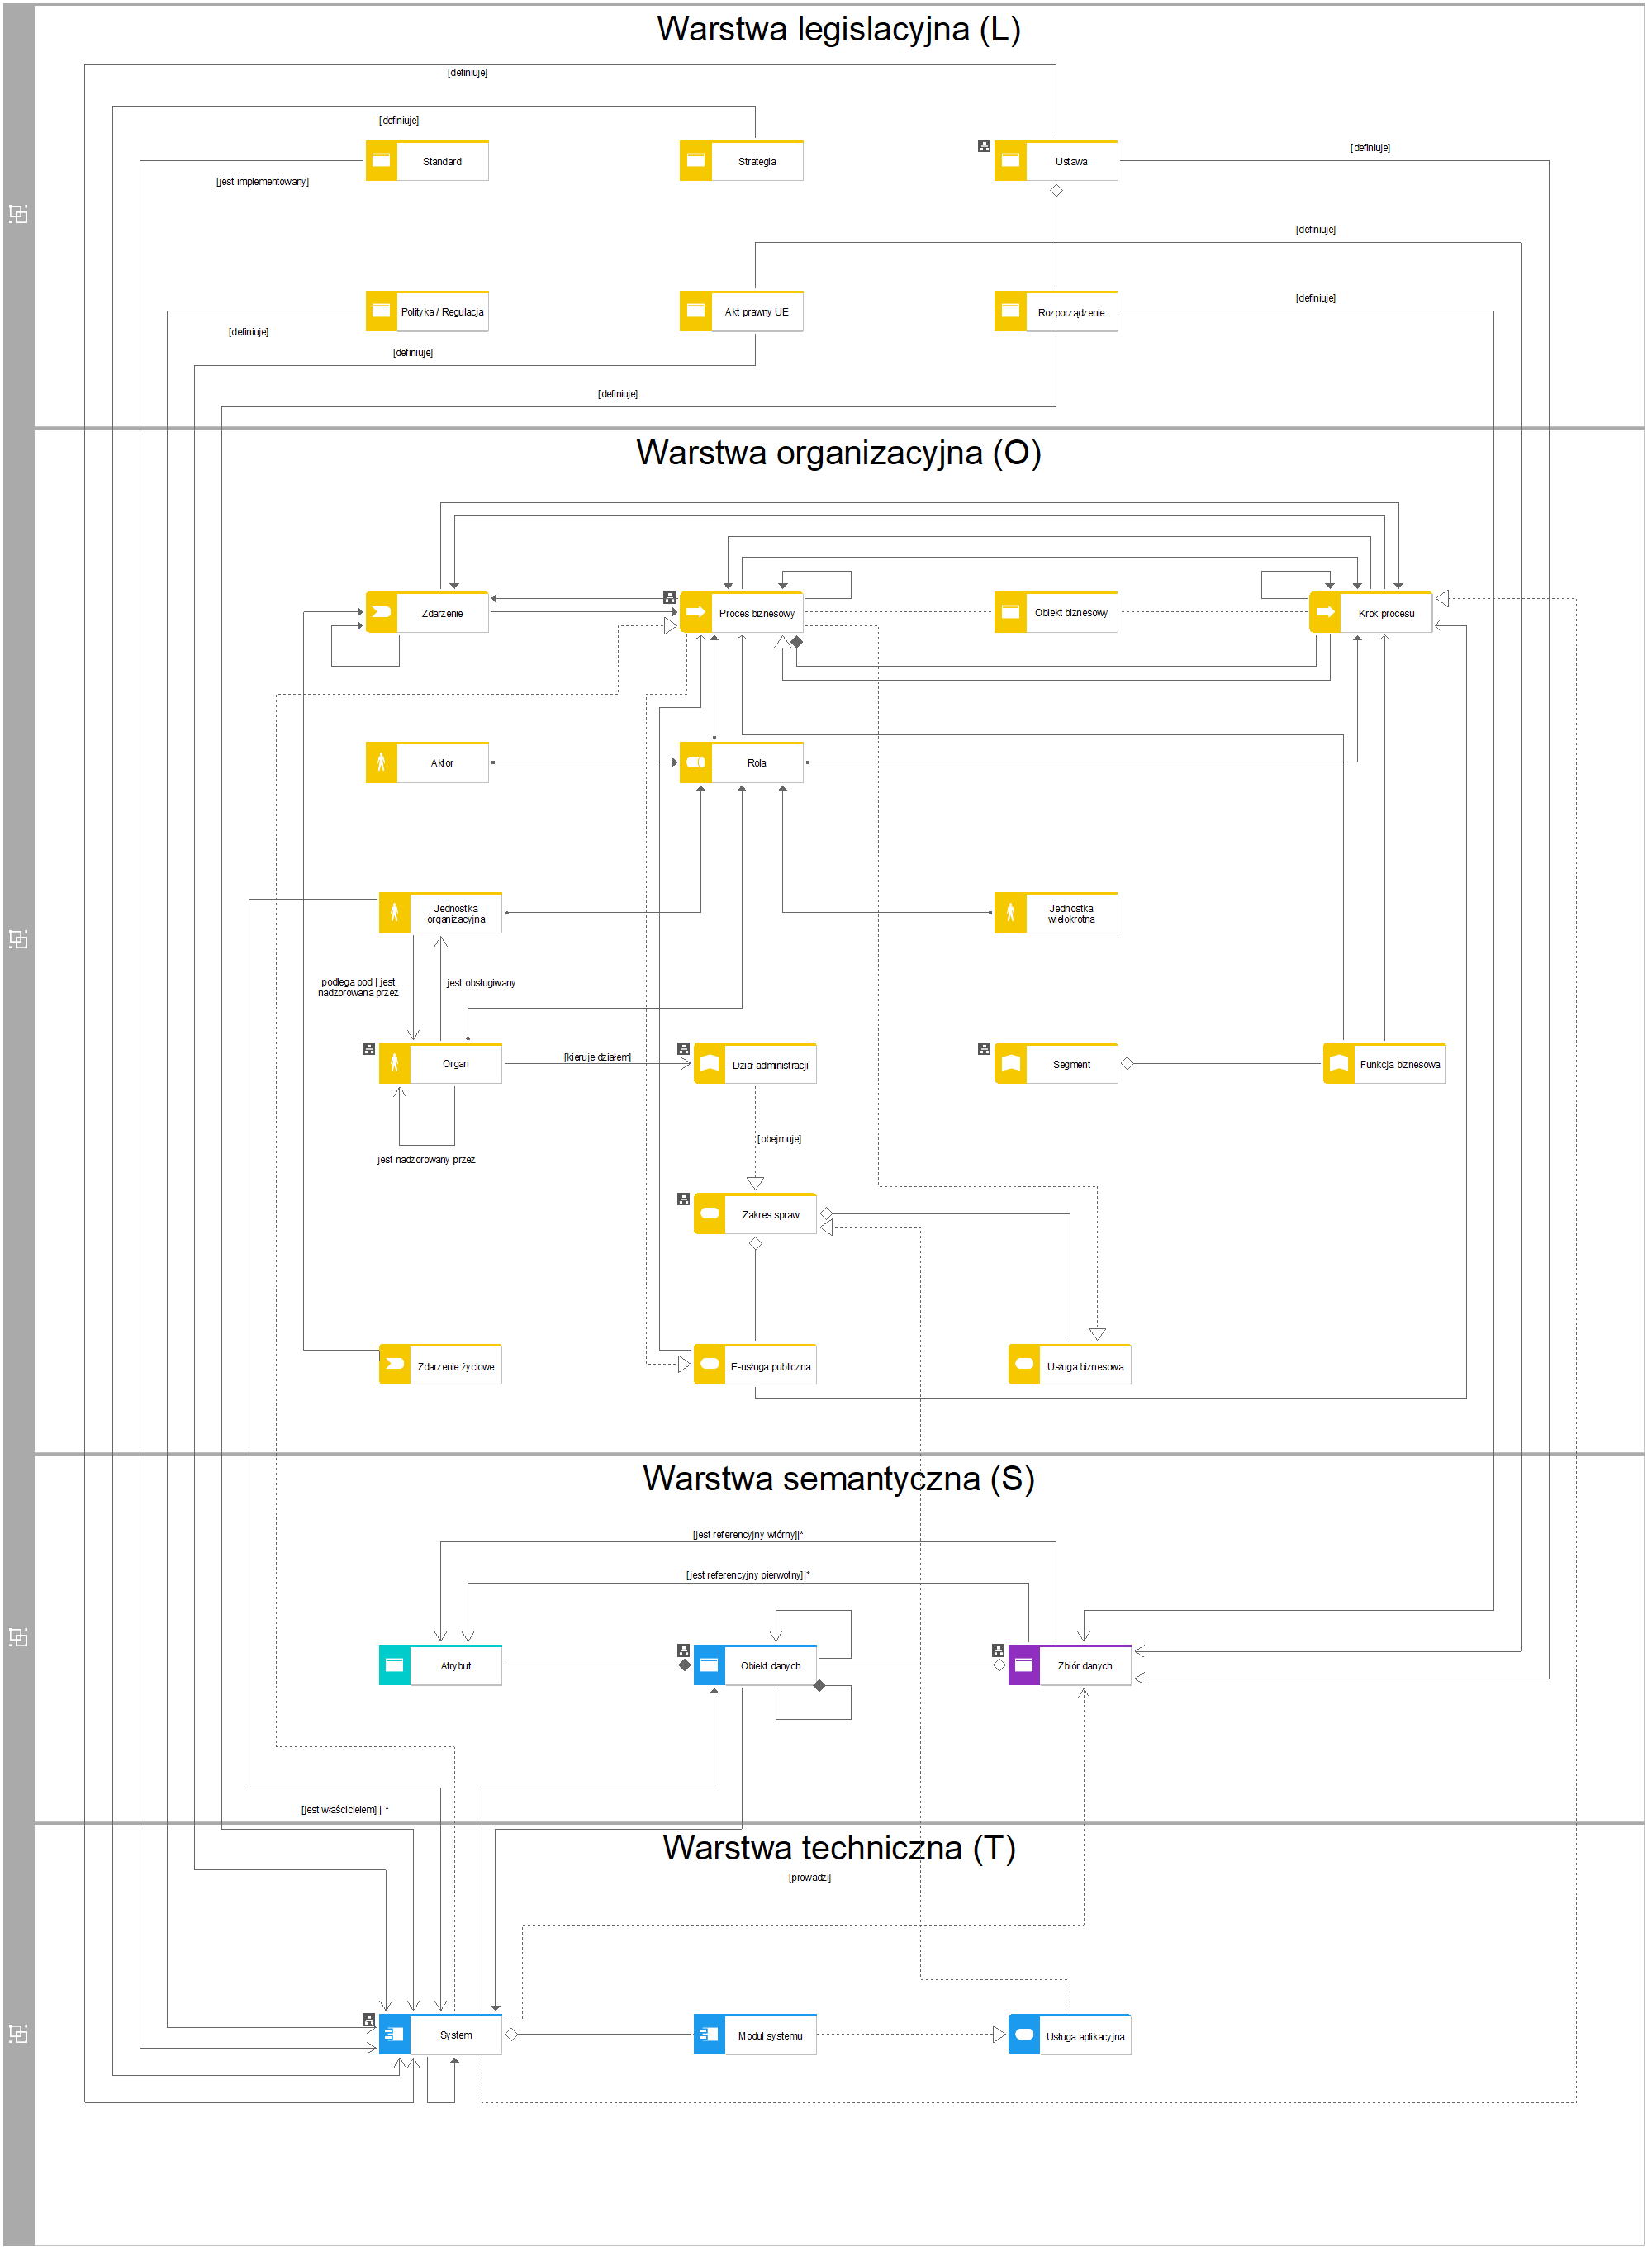This screenshot has height=2256, width=1652.
Task: Click the person icon of the Aktor node
Action: point(381,762)
